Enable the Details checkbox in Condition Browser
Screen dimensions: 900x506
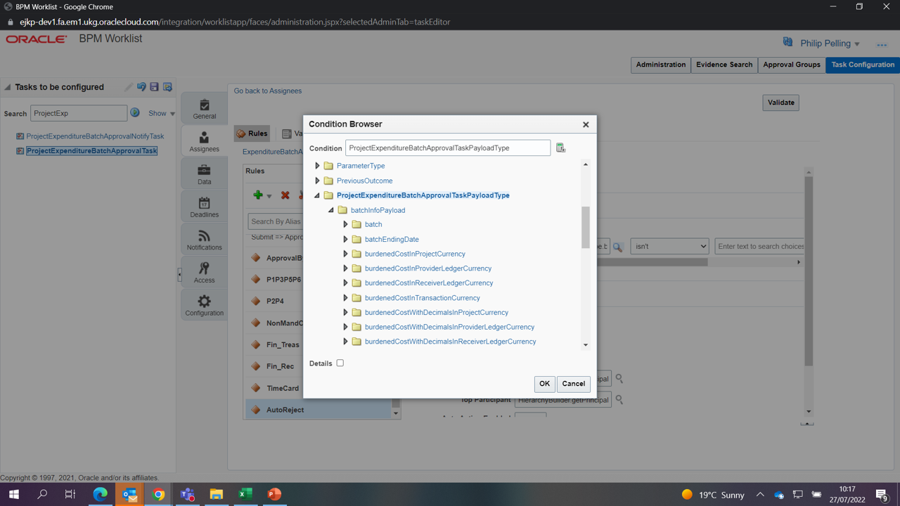[340, 363]
